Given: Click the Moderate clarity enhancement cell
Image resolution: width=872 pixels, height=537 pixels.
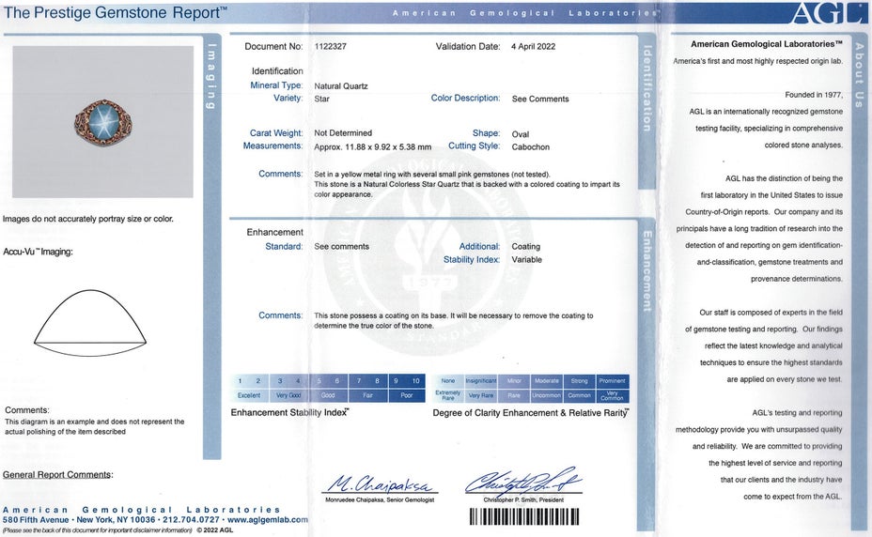Looking at the screenshot, I should 546,381.
